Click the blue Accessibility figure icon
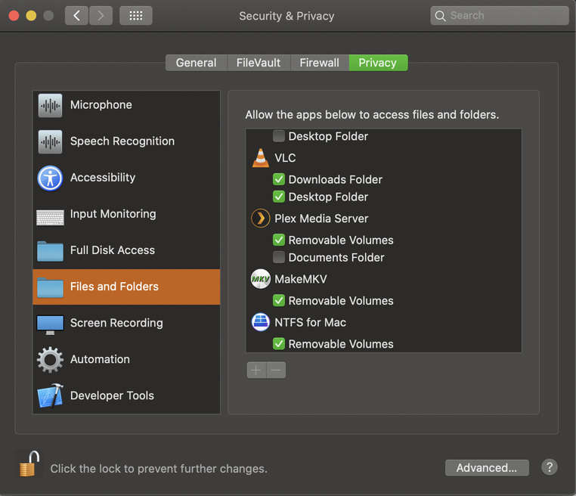576x496 pixels. (x=50, y=178)
